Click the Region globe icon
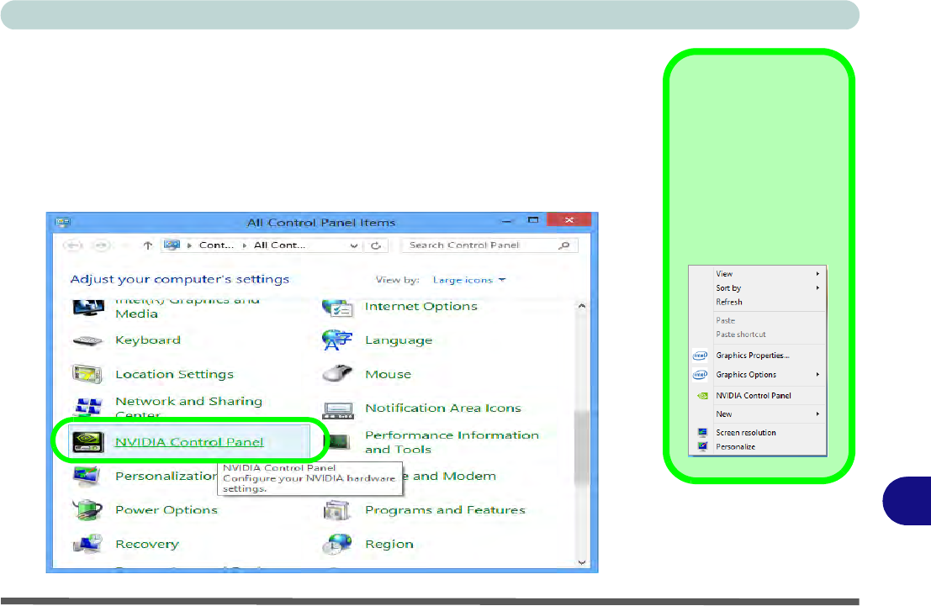931x606 pixels. [337, 544]
